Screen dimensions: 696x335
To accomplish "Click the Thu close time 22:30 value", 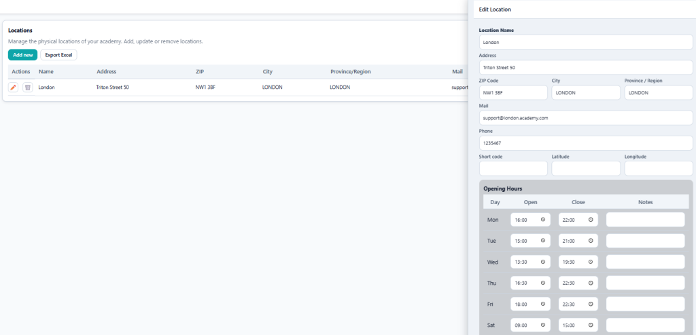I will [569, 283].
